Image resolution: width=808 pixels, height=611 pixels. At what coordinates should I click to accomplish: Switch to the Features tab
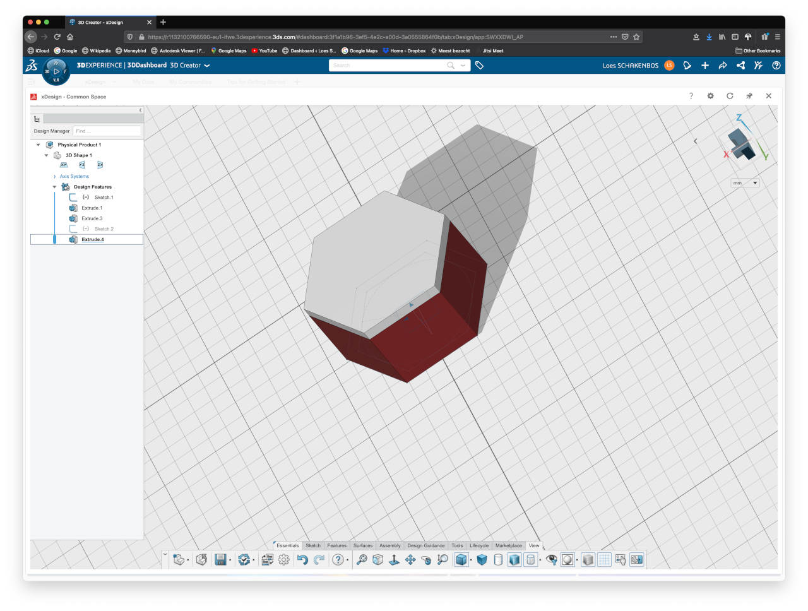tap(336, 546)
